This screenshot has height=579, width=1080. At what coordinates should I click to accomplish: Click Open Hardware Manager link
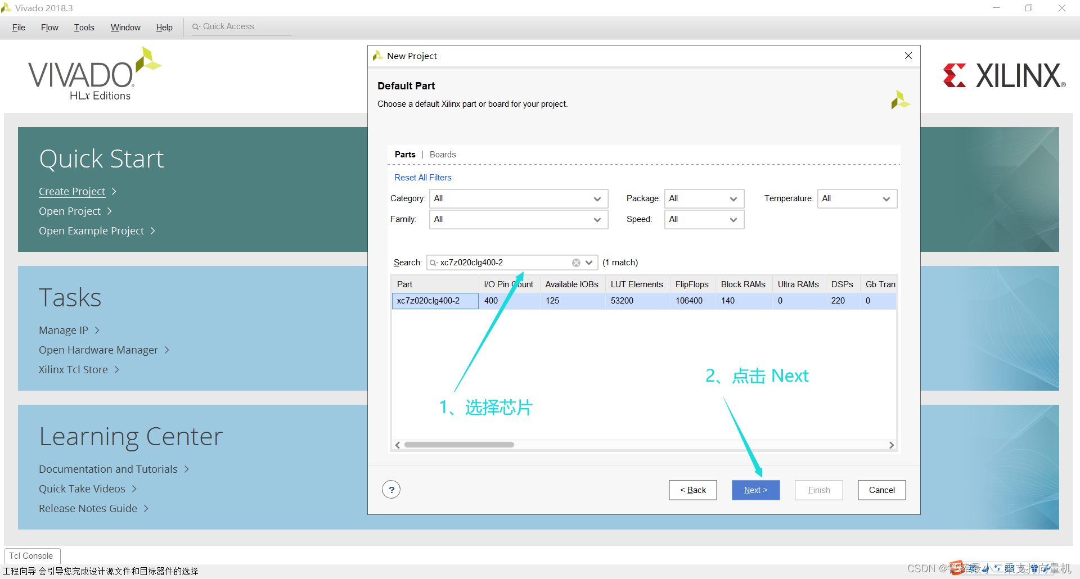tap(98, 350)
